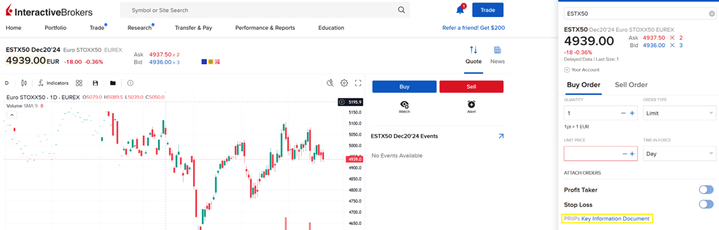Viewport: 719px width, 230px height.
Task: Open the notifications bell icon
Action: (460, 10)
